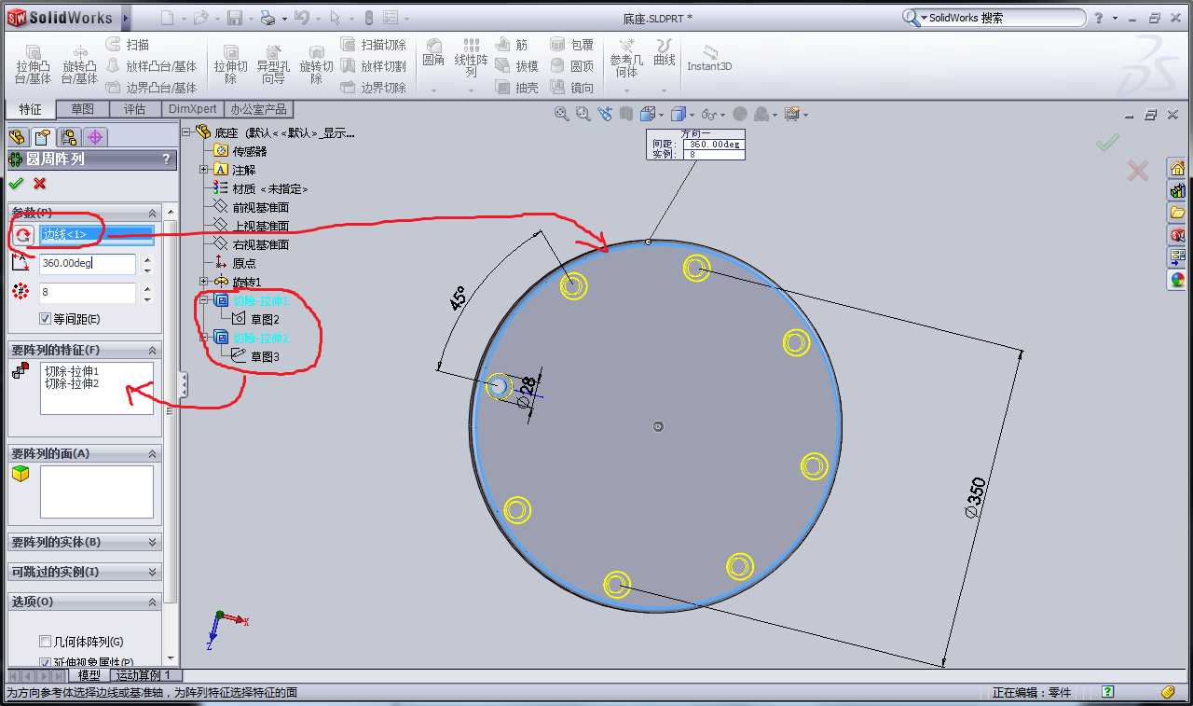Collapse the 要阵列的面(A) section

(x=152, y=453)
